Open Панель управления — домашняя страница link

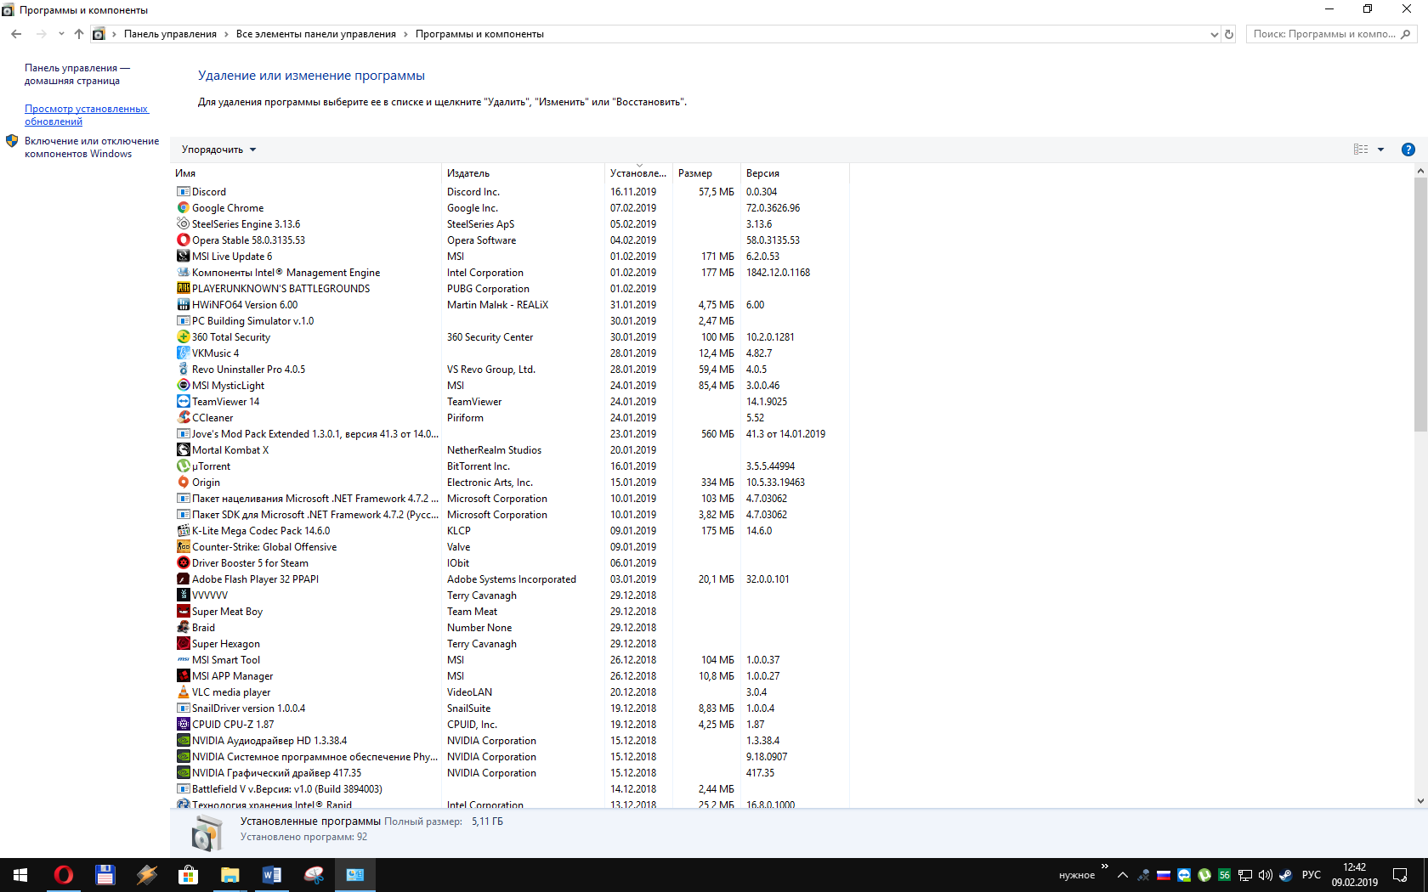point(77,75)
